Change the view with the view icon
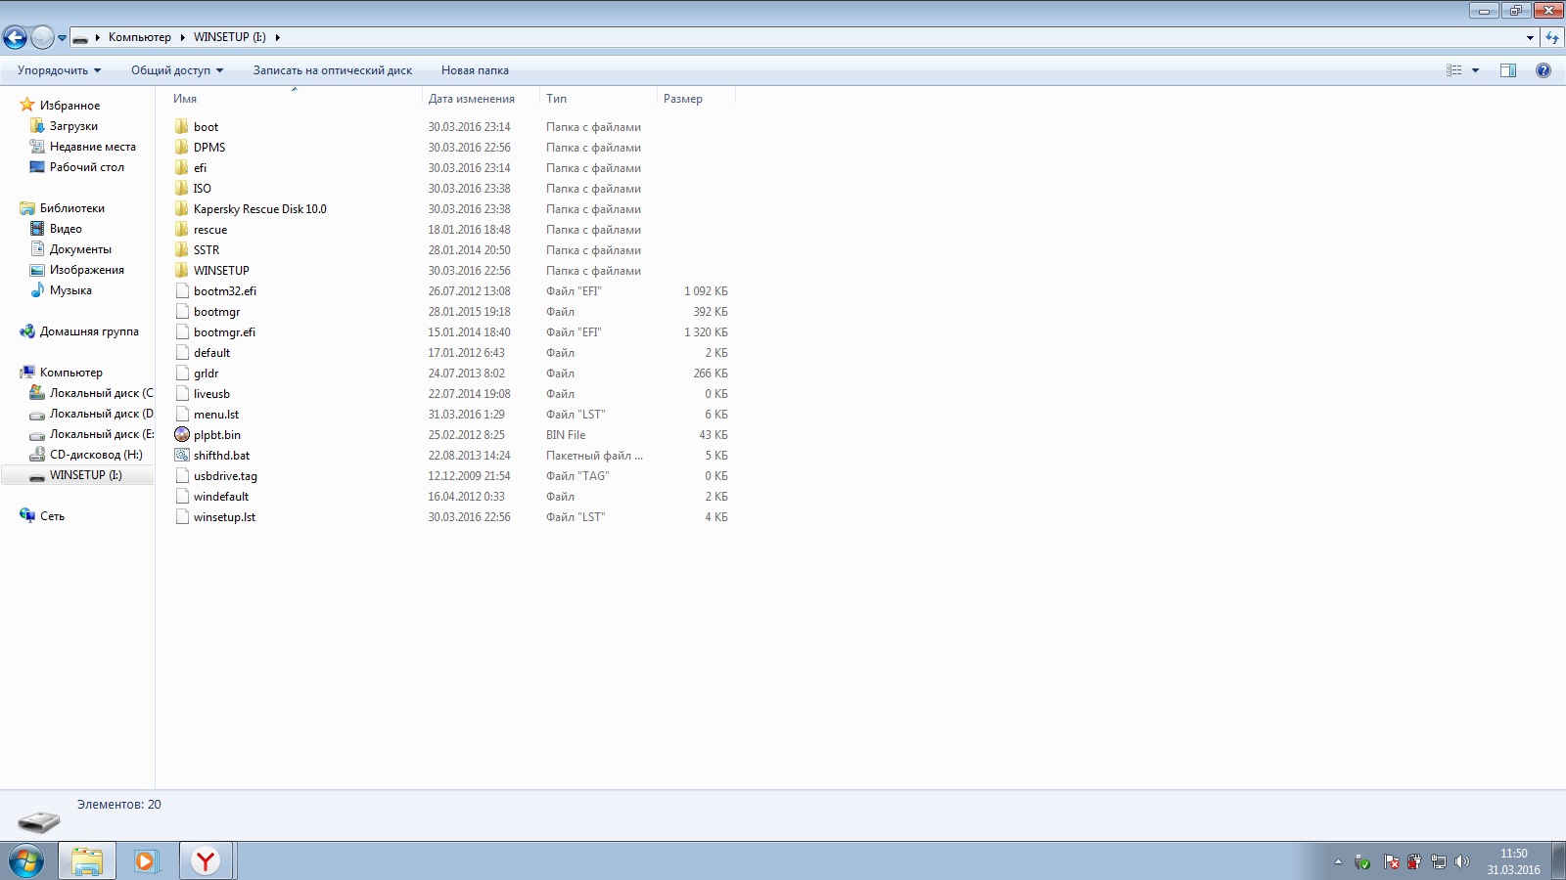 pos(1454,70)
